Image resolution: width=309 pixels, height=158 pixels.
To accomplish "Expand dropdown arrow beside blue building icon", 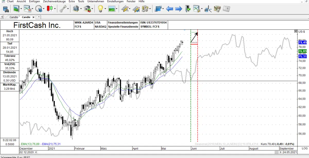I will [x=81, y=9].
